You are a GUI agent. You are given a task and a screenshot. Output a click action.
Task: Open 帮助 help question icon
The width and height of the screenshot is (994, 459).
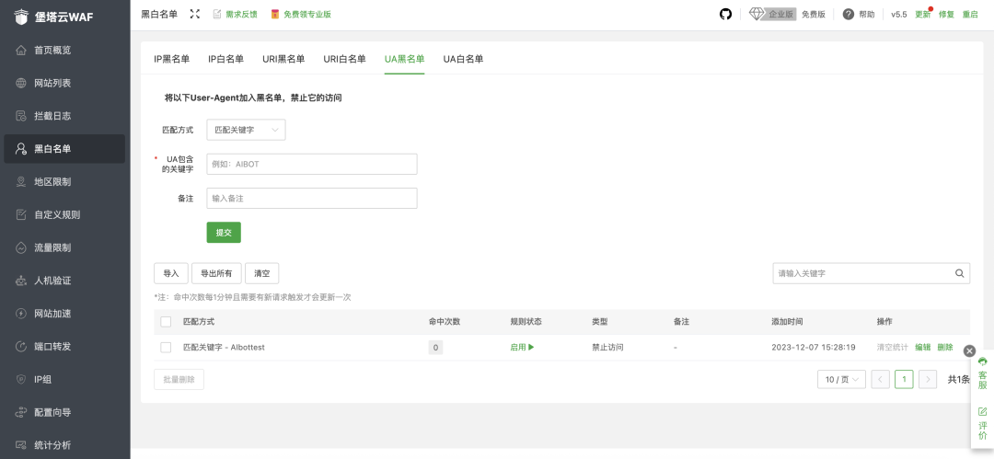coord(849,14)
